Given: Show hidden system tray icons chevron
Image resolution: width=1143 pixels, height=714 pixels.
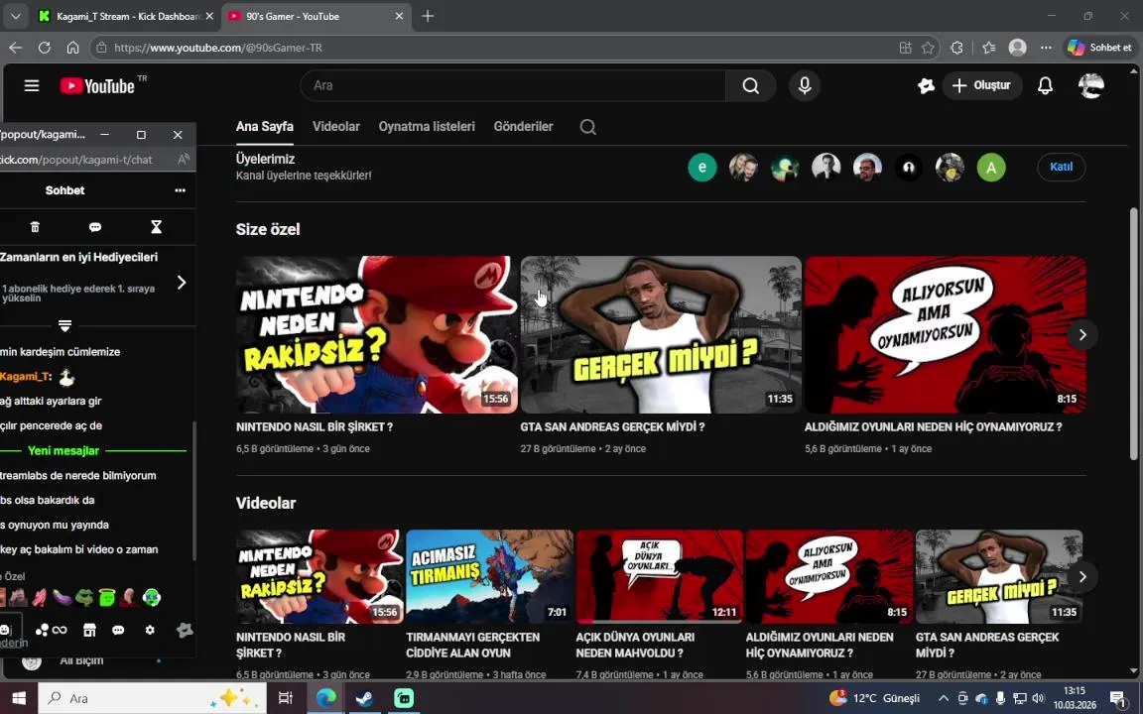Looking at the screenshot, I should [x=943, y=698].
